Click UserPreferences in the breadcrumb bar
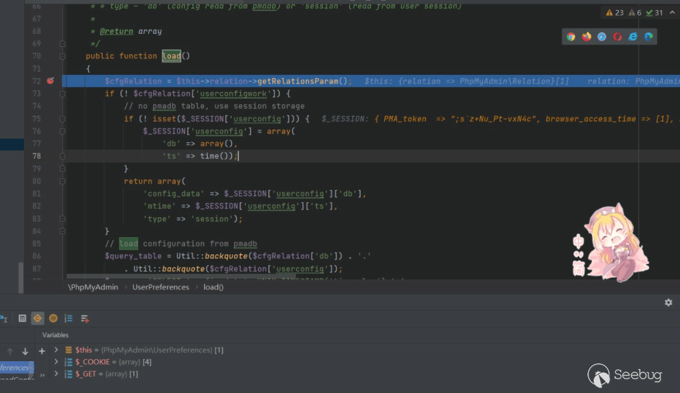 (x=161, y=287)
